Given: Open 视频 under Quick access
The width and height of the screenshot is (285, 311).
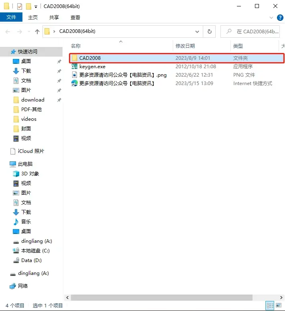Looking at the screenshot, I should coord(26,138).
